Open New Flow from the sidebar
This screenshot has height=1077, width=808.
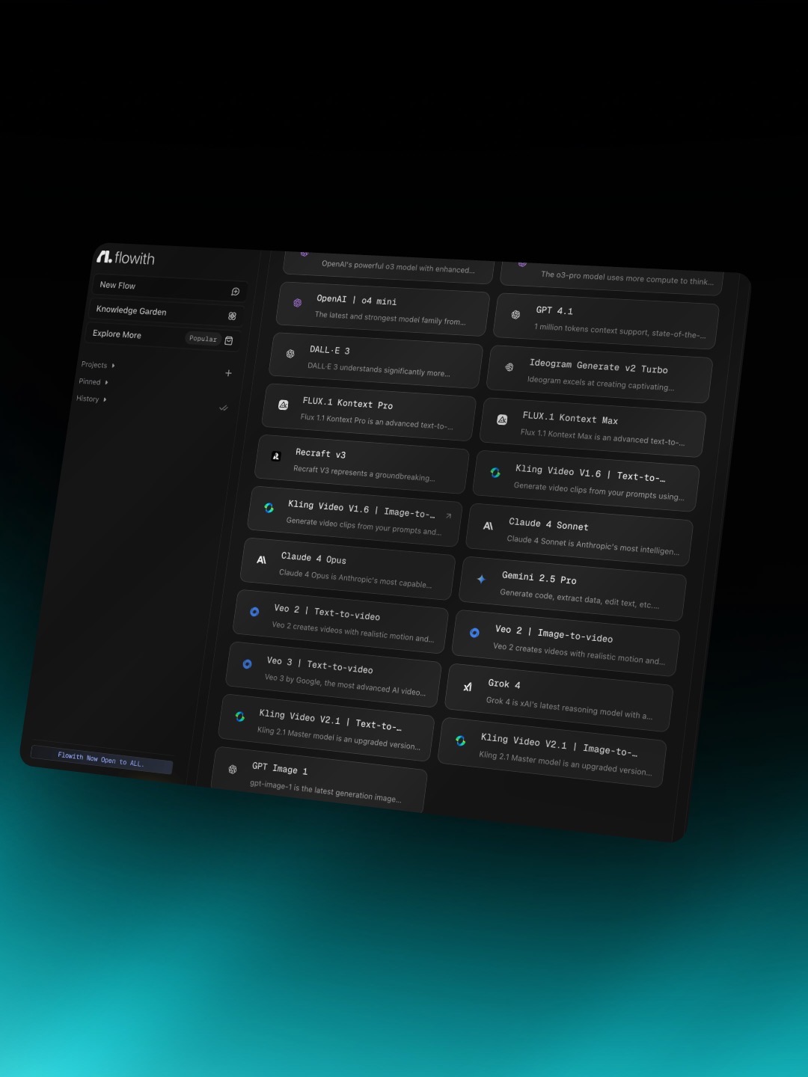pyautogui.click(x=169, y=288)
